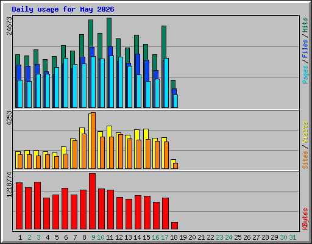Click green day label 3 on the x-axis
This screenshot has width=312, height=244.
click(38, 237)
